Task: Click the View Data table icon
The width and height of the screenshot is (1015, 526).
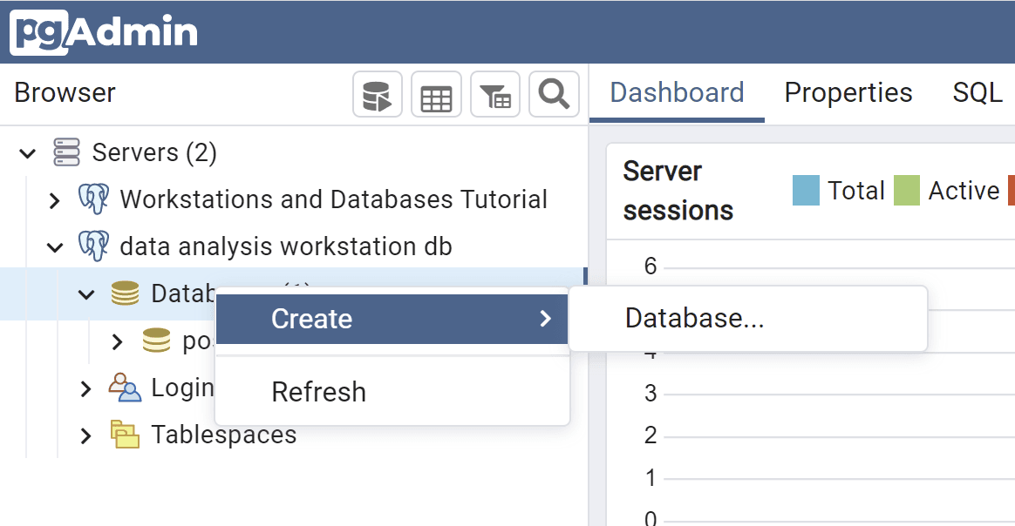Action: pos(436,95)
